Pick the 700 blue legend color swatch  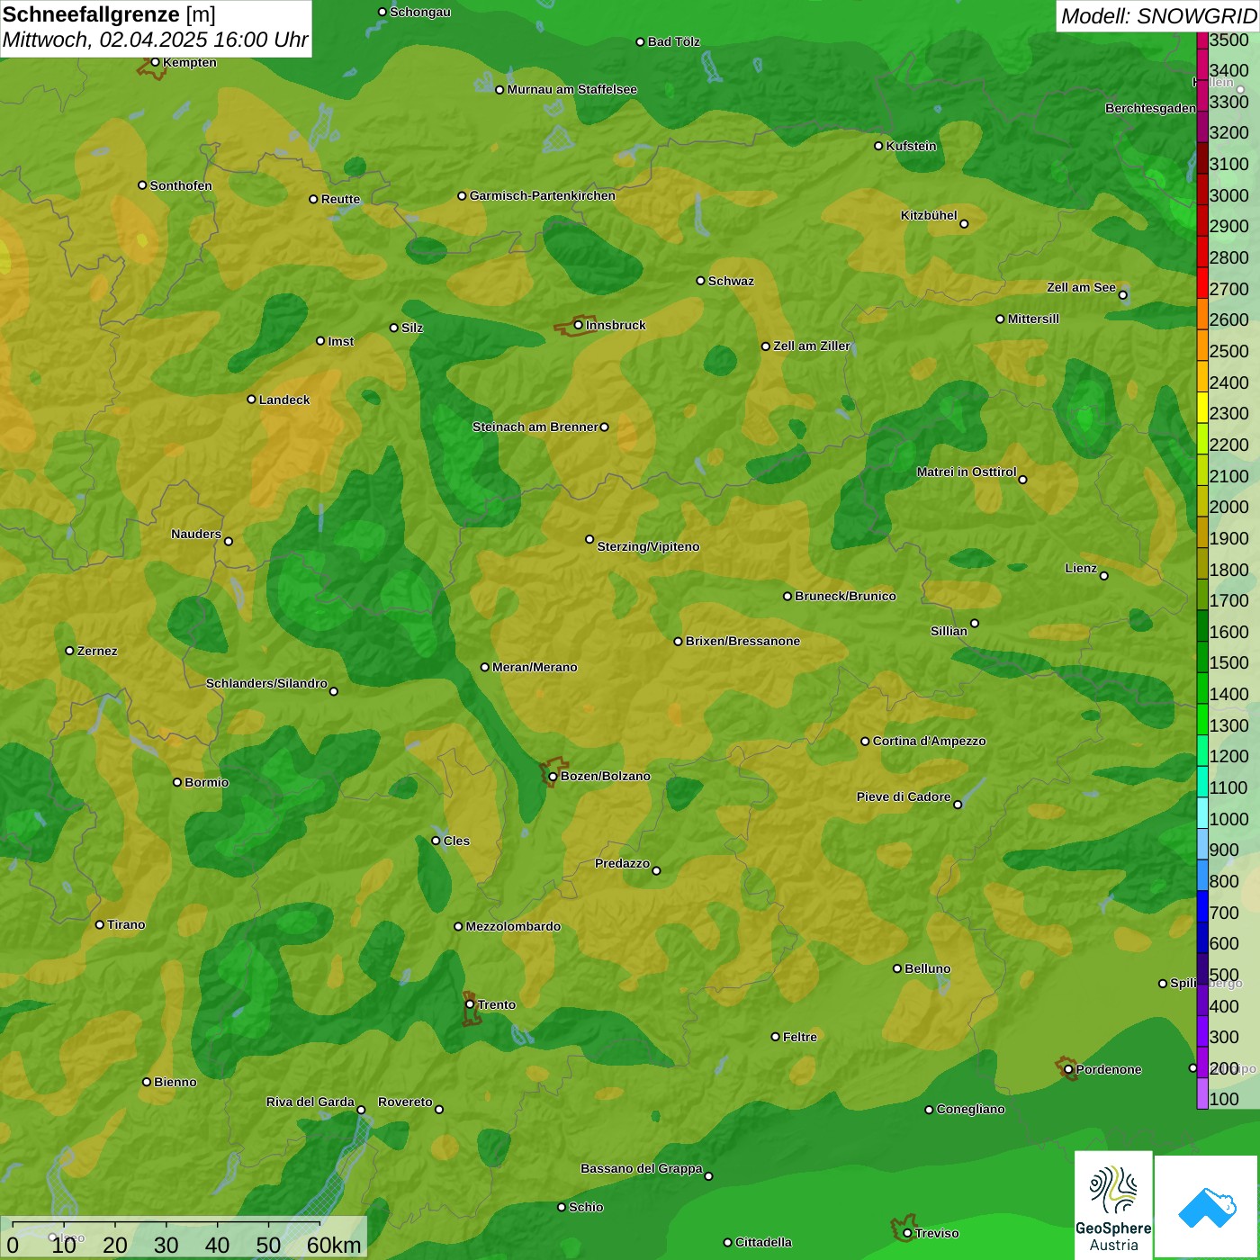[x=1202, y=913]
